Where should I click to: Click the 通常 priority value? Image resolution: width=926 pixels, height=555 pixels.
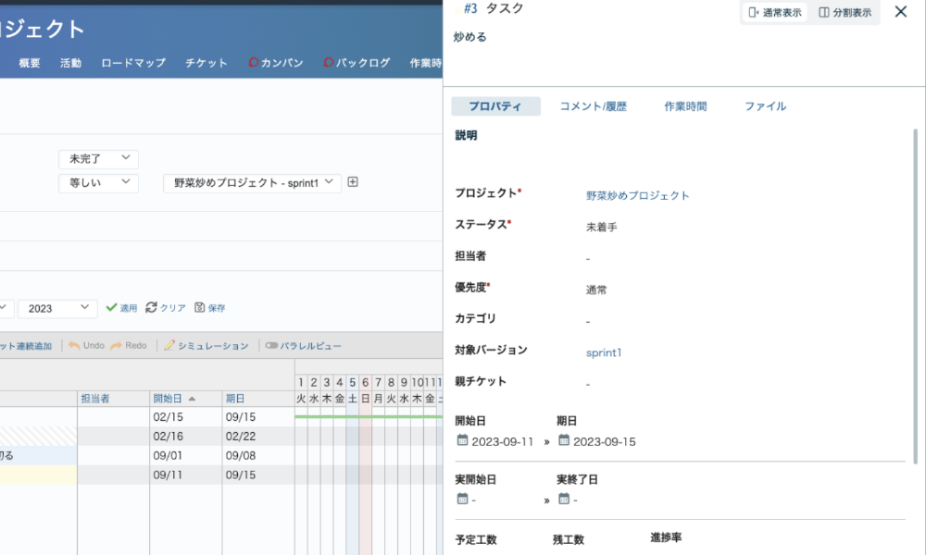(595, 290)
